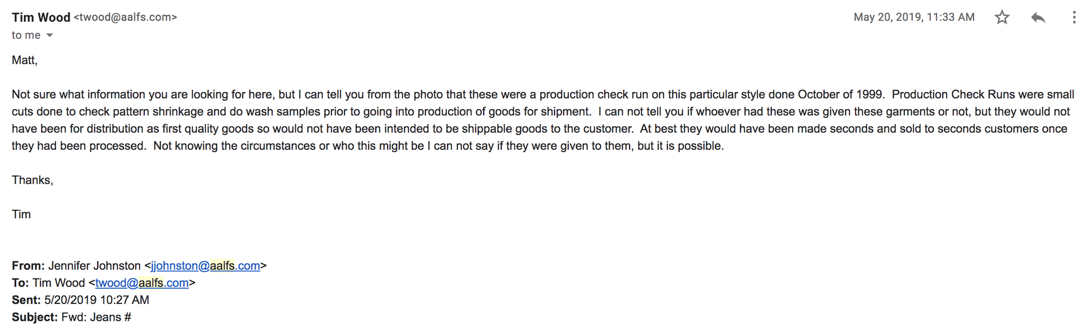The image size is (1078, 332).
Task: Star this email from Tim Wood
Action: pos(1002,17)
